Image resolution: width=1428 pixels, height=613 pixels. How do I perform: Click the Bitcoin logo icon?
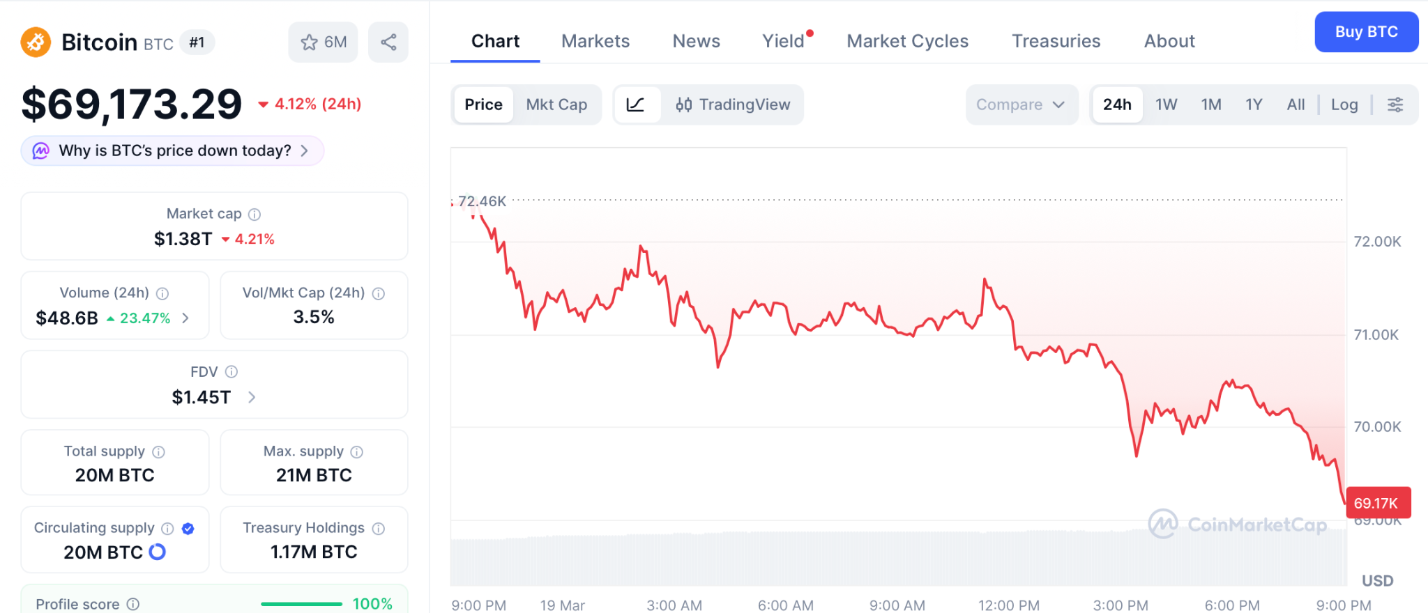[x=36, y=42]
